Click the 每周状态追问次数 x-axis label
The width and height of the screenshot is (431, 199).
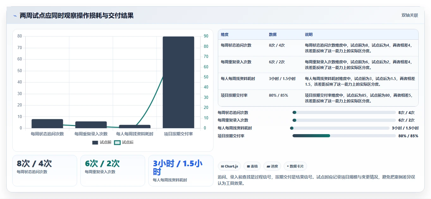[x=47, y=134]
